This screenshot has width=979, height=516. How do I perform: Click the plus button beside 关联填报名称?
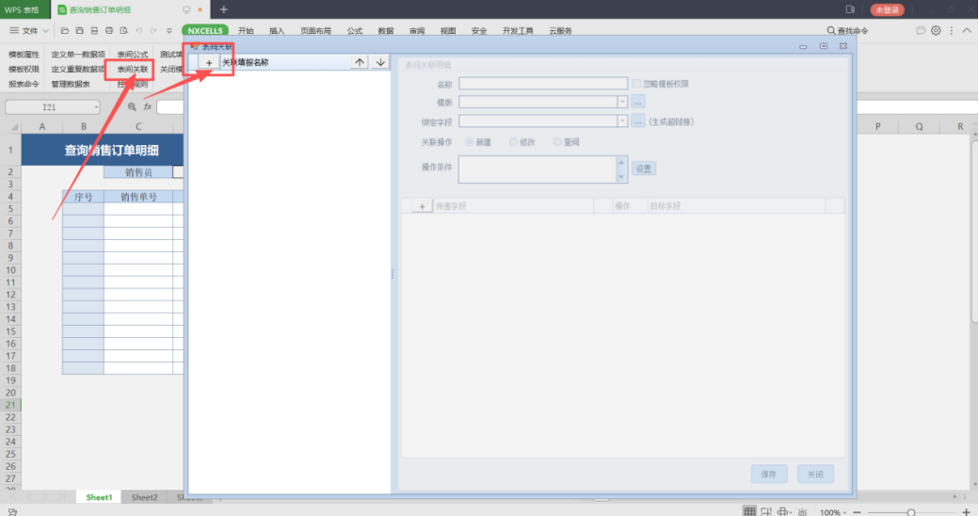pyautogui.click(x=208, y=62)
